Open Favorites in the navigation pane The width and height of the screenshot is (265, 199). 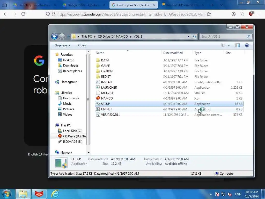click(67, 55)
